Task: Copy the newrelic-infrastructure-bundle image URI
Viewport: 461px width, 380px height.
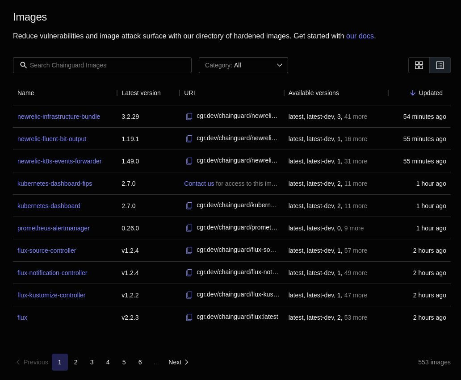Action: (189, 116)
